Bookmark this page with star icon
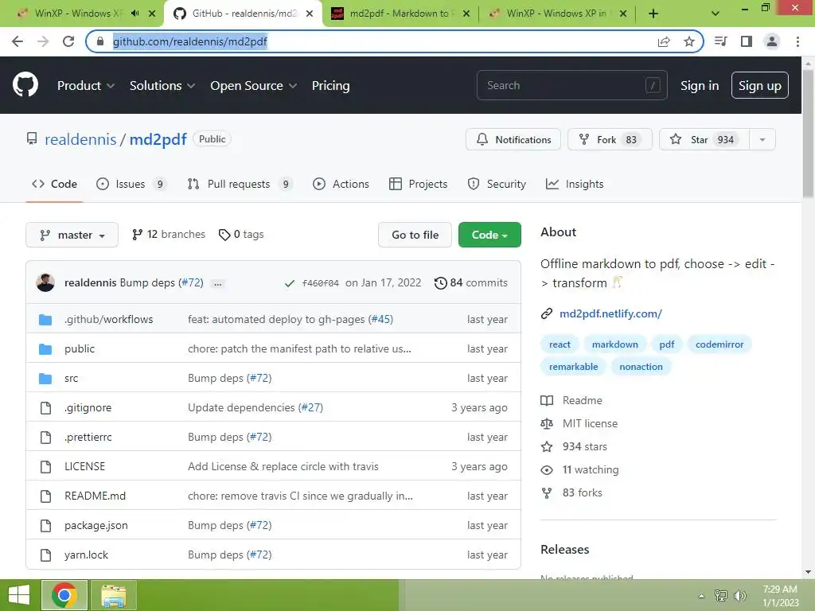The height and width of the screenshot is (611, 815). [x=689, y=41]
